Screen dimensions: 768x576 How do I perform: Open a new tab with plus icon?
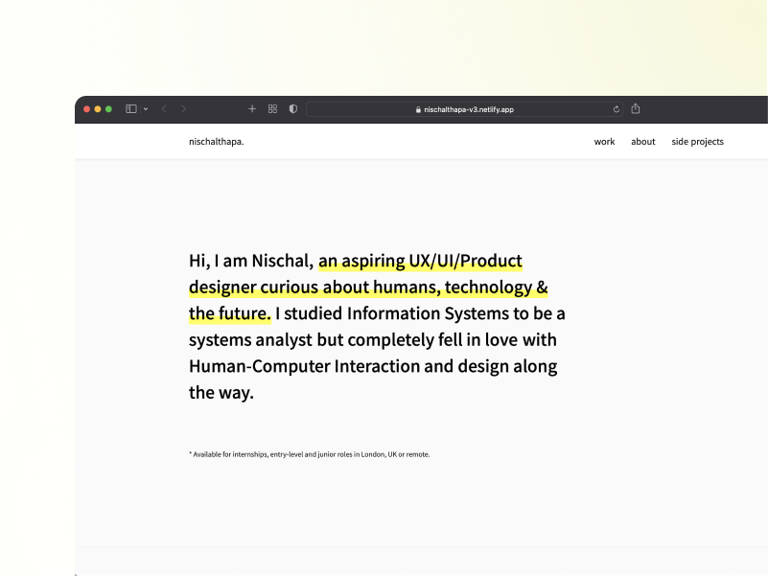point(252,109)
